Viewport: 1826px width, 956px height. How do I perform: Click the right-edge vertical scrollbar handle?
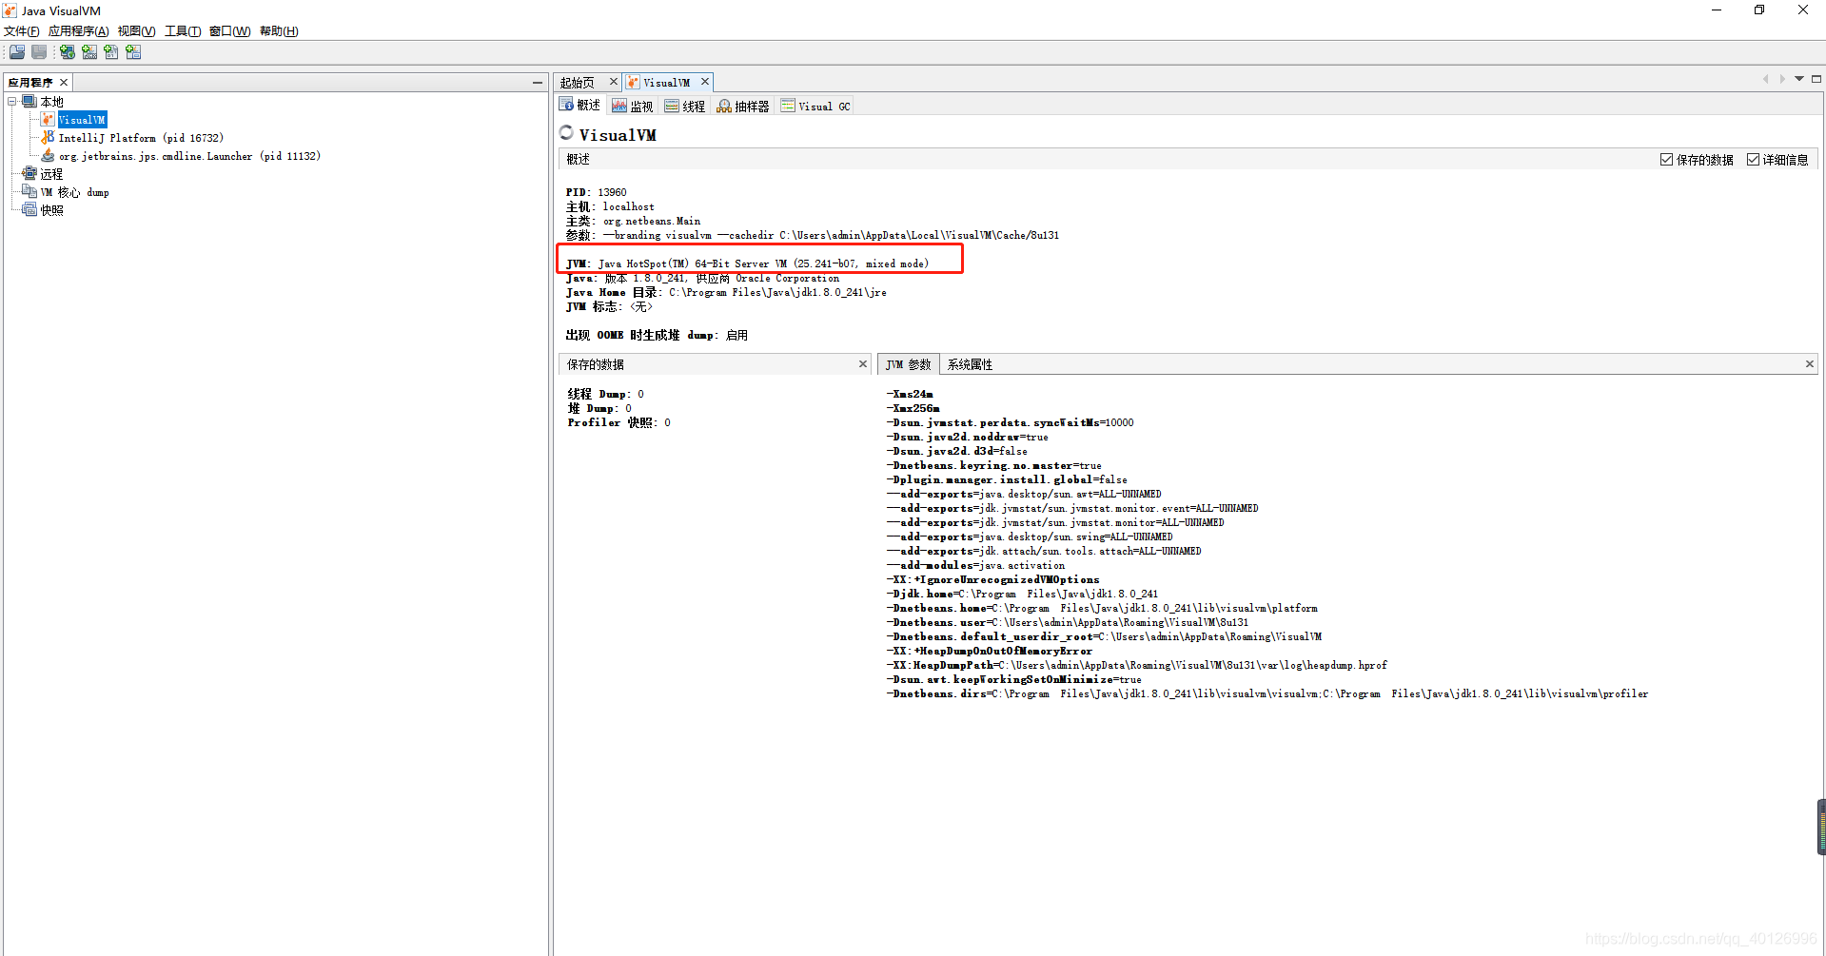click(1821, 828)
